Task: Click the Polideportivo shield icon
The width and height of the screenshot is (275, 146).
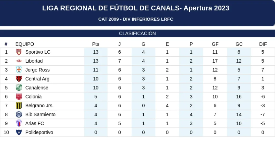Action: coord(19,132)
